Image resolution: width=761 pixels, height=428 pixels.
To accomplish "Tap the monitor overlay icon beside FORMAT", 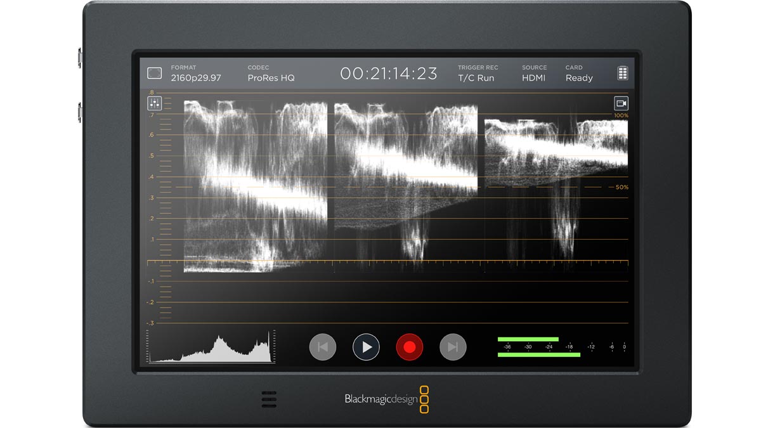I will click(x=154, y=73).
